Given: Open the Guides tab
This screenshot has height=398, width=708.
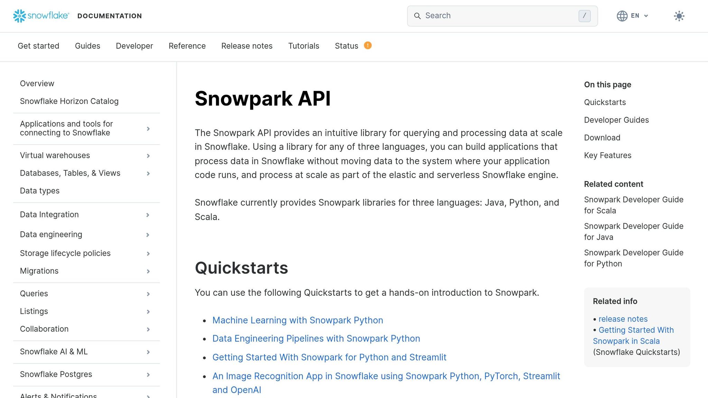Looking at the screenshot, I should [87, 46].
